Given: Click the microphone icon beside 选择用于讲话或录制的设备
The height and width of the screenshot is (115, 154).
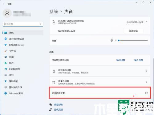Looking at the screenshot, I should (x=54, y=22).
